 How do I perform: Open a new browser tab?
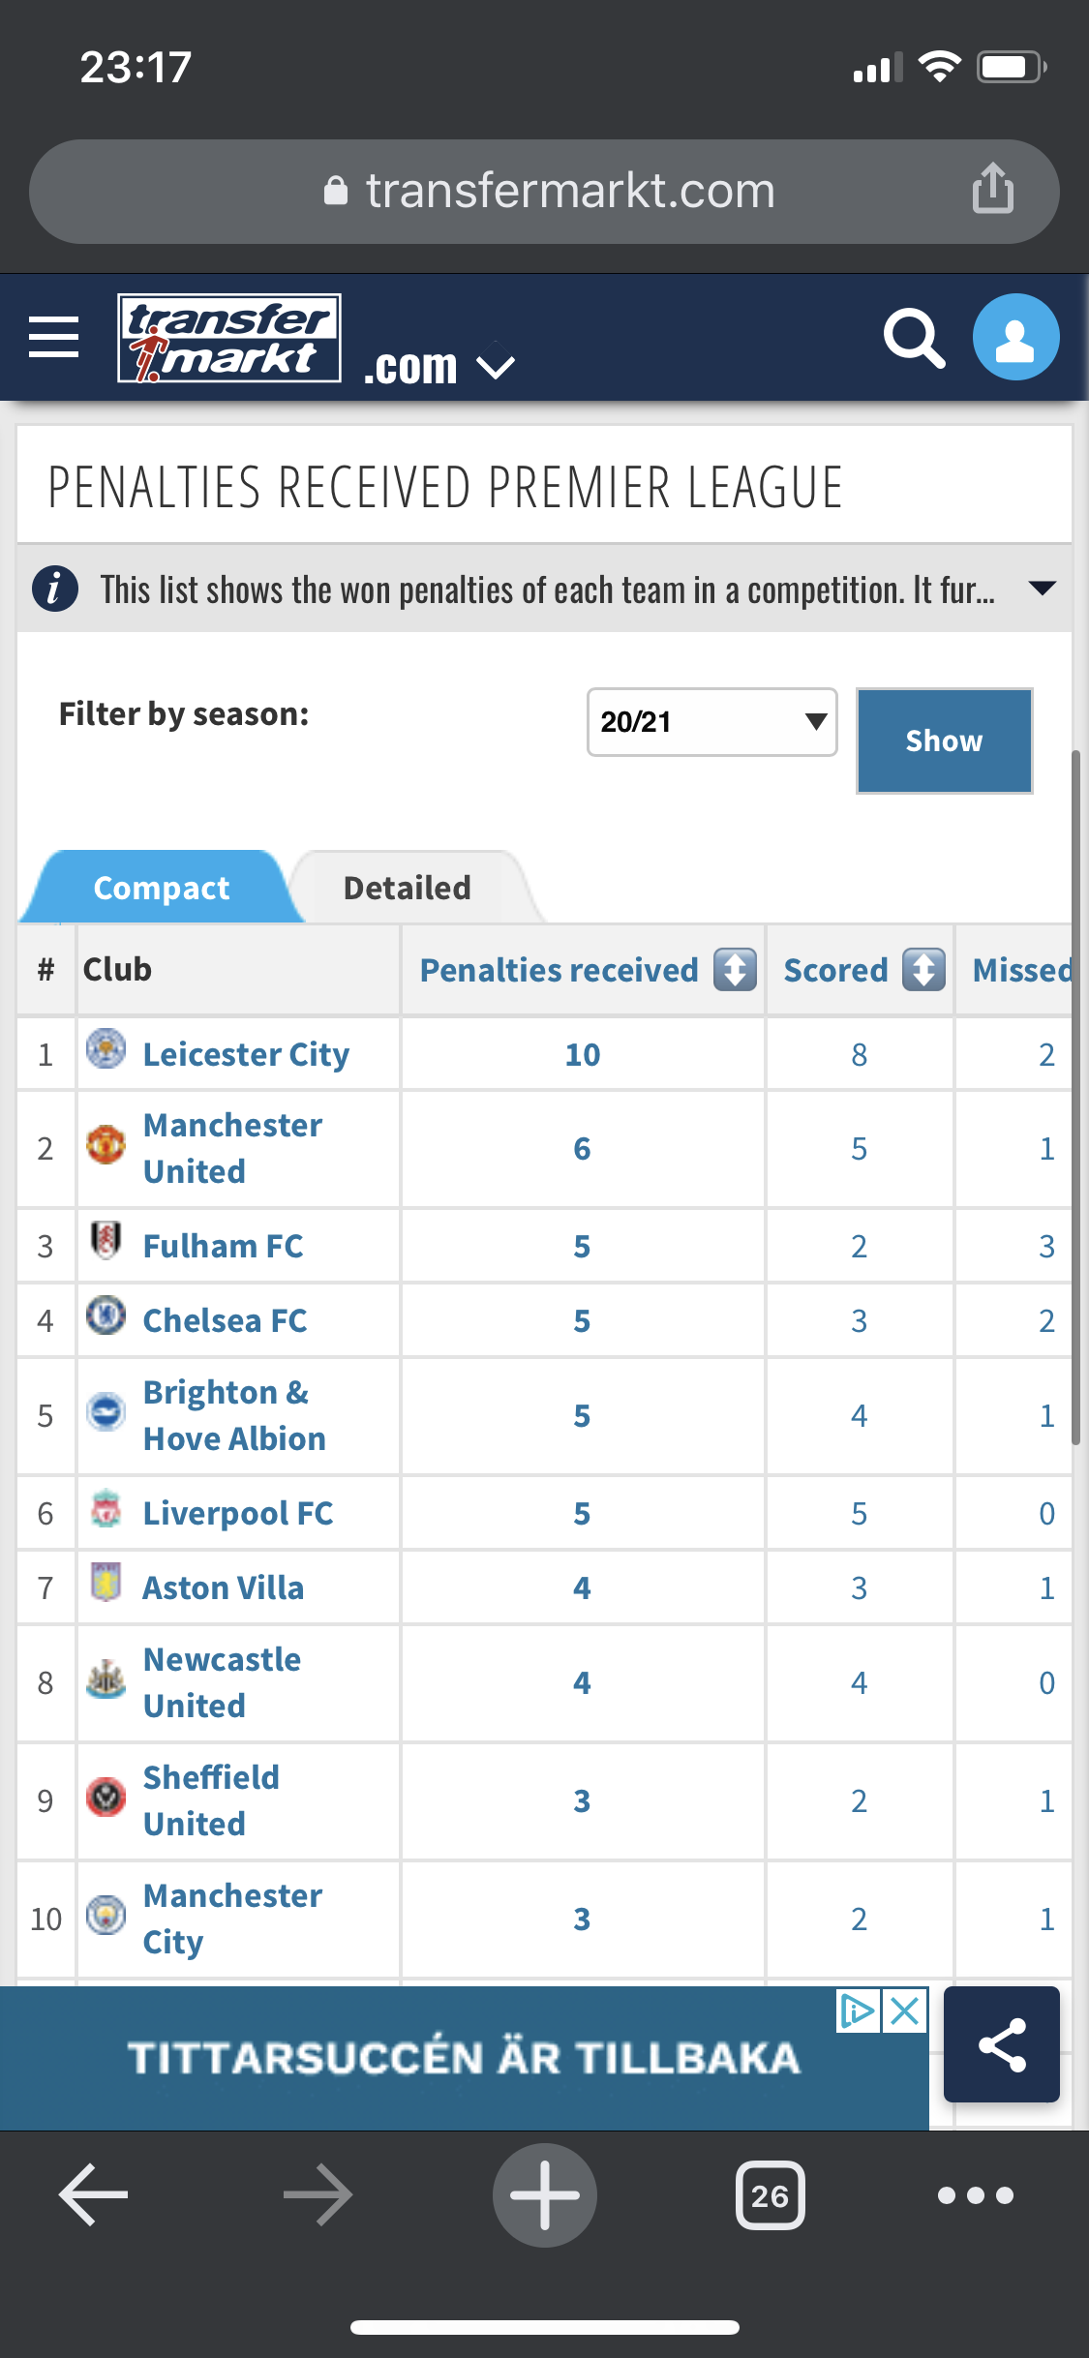[544, 2194]
